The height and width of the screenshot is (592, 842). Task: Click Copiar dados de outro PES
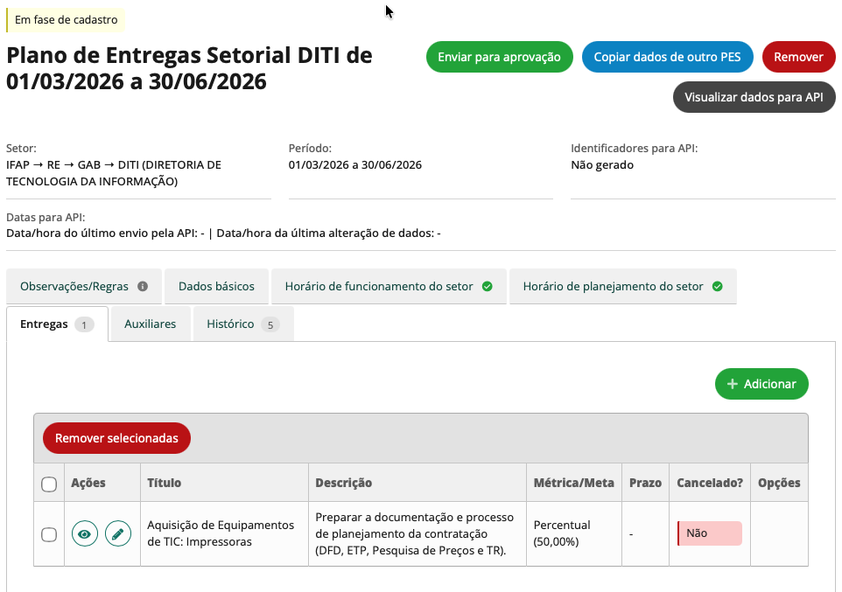click(667, 57)
